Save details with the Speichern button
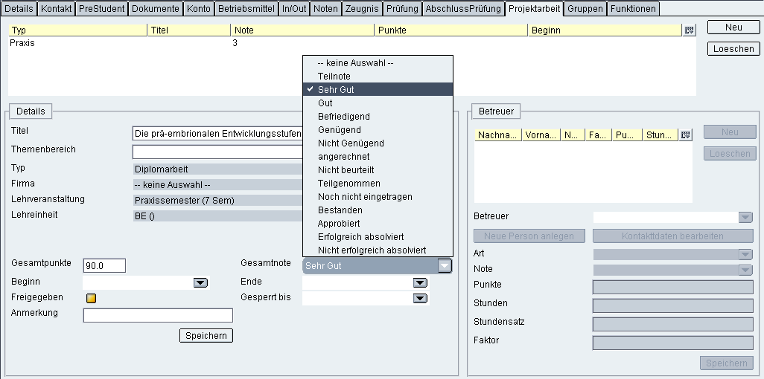764x379 pixels. point(206,336)
